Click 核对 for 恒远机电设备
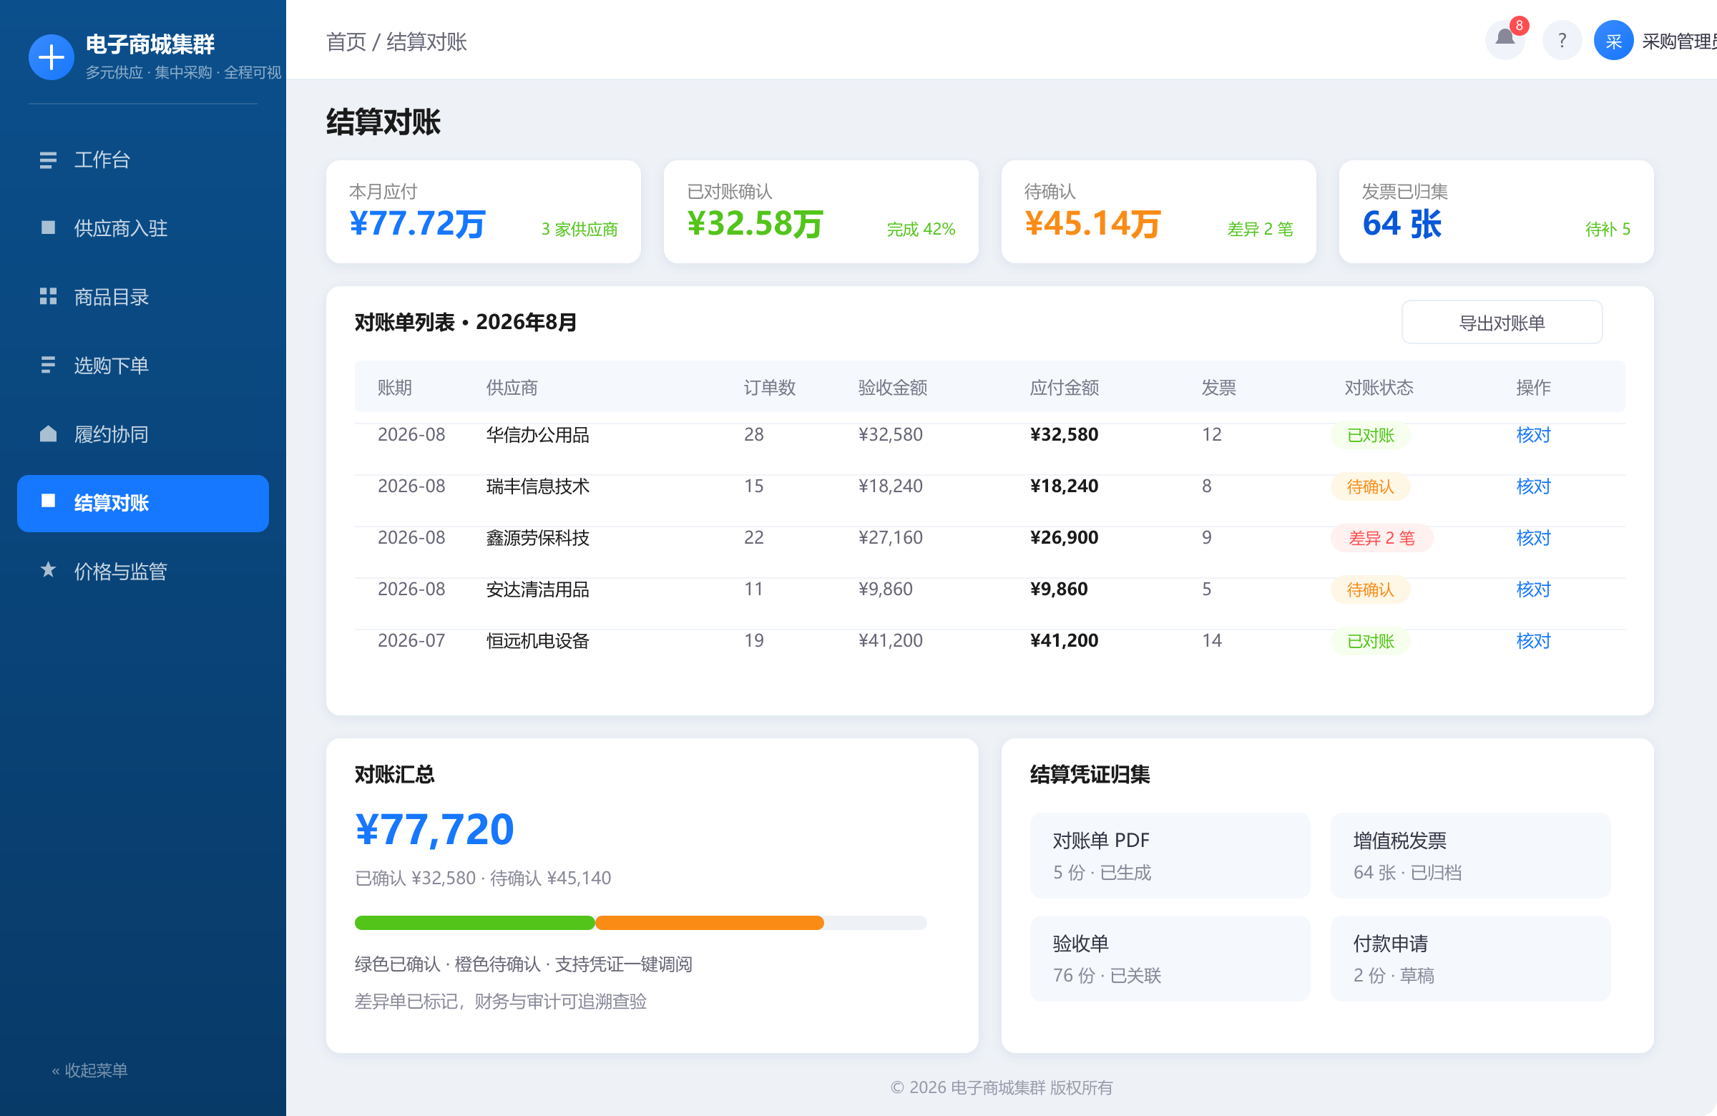Image resolution: width=1717 pixels, height=1116 pixels. 1533,640
